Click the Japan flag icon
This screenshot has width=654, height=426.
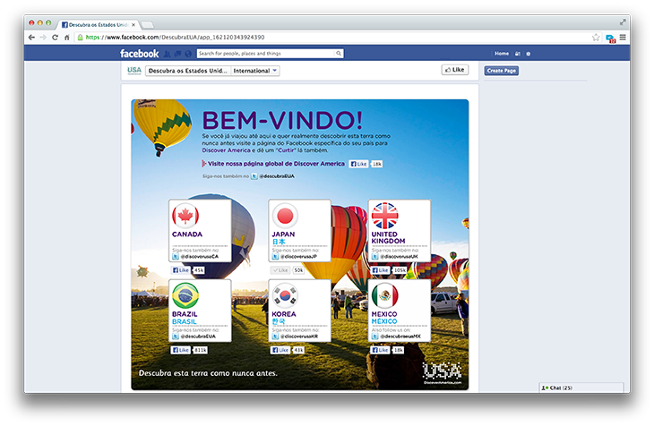pyautogui.click(x=285, y=216)
